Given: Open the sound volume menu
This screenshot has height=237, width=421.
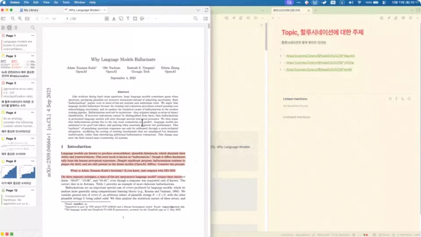Looking at the screenshot, I should (351, 3).
